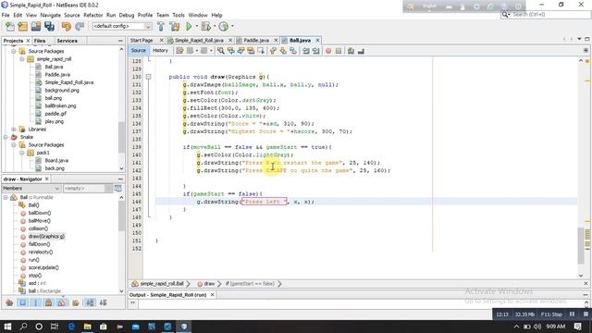Switch to the Simple_Rapid_Roll.java tab
This screenshot has height=333, width=592.
(x=199, y=40)
